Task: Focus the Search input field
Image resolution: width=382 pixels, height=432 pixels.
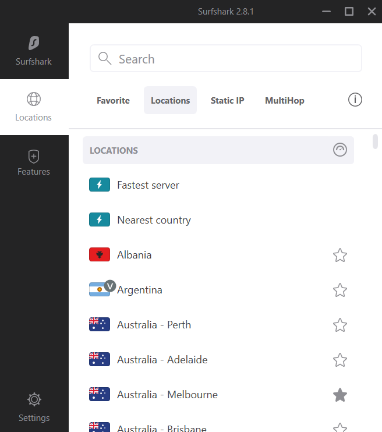Action: coord(226,58)
